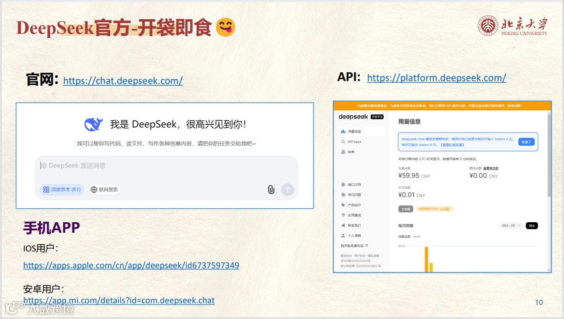Click the deepseek 开放平台 logo

[361, 117]
